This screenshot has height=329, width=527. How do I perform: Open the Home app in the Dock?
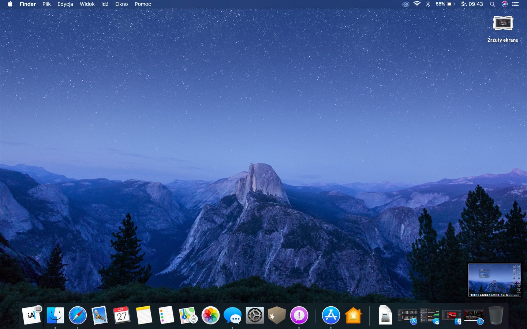pyautogui.click(x=353, y=315)
